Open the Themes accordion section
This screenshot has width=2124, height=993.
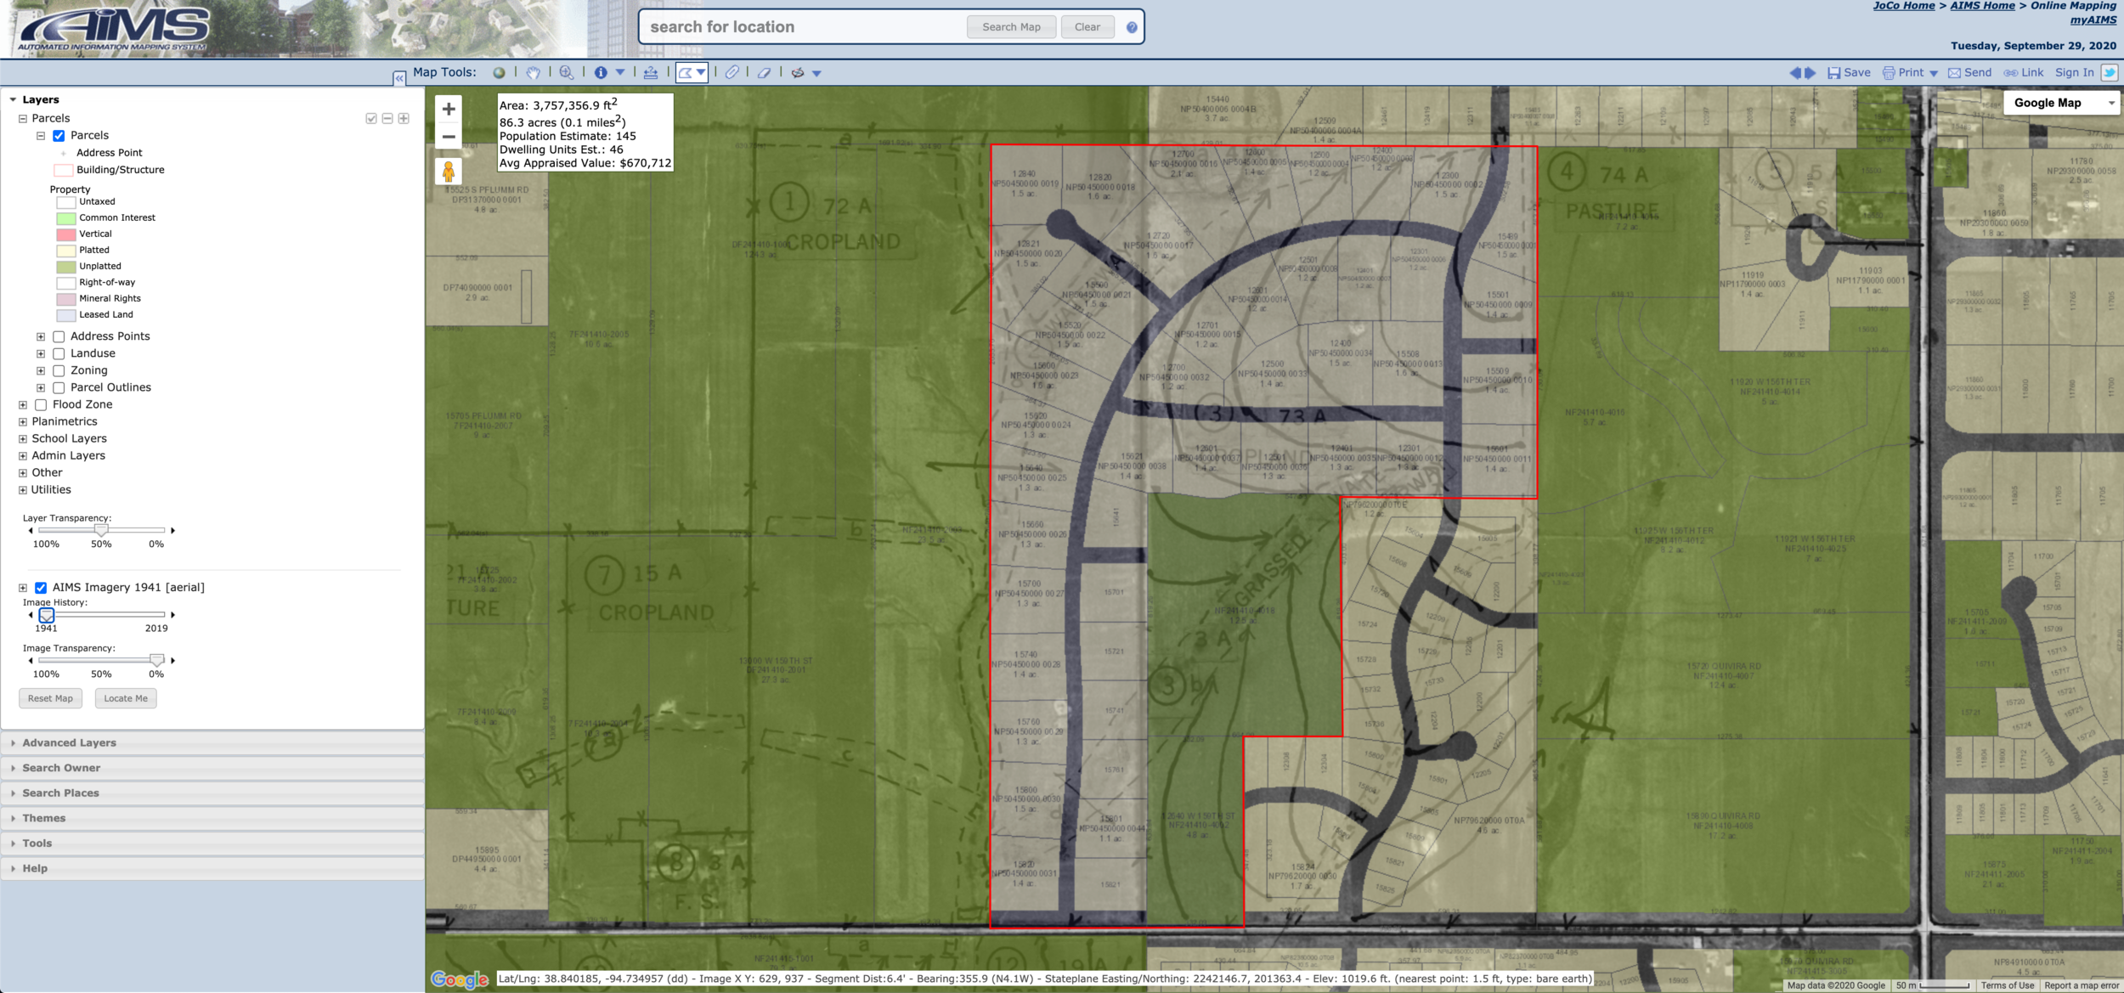(44, 818)
